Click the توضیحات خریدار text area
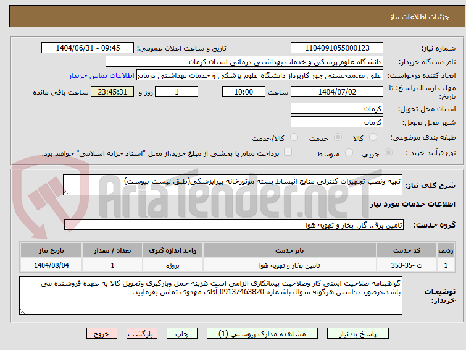This screenshot has width=466, height=350. (210, 296)
